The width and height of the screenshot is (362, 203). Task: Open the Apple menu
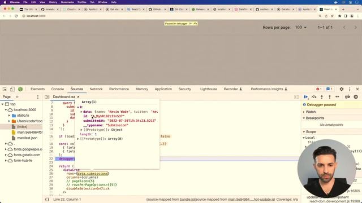tap(5, 2)
